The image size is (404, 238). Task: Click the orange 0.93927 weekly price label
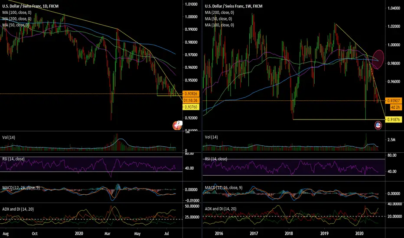coord(394,100)
